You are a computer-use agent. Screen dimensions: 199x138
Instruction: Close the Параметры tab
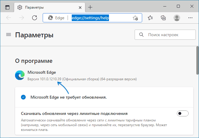pos(80,8)
